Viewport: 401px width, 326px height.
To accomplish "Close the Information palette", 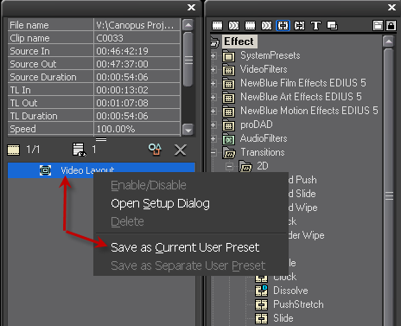I will click(x=191, y=8).
